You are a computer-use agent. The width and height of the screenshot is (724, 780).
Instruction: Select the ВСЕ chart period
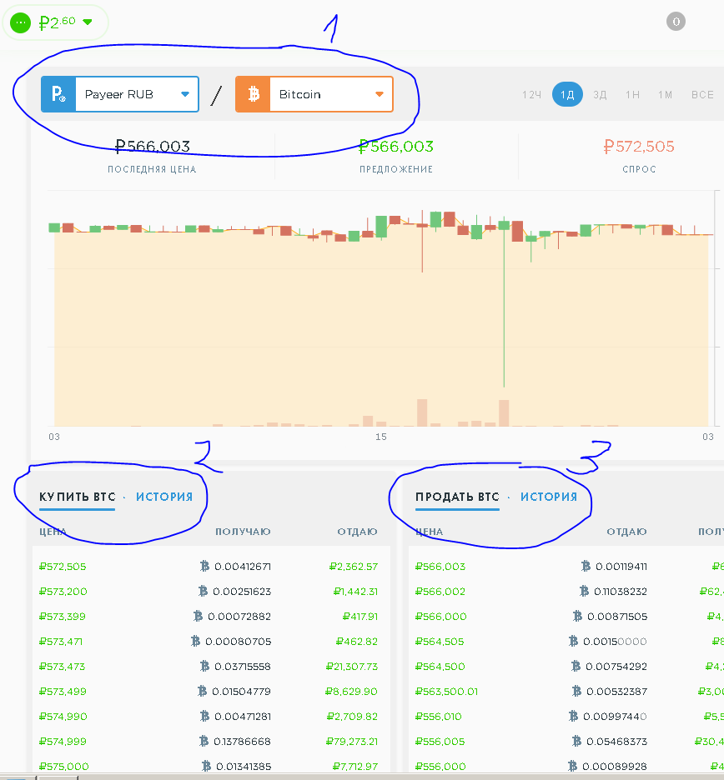coord(702,94)
